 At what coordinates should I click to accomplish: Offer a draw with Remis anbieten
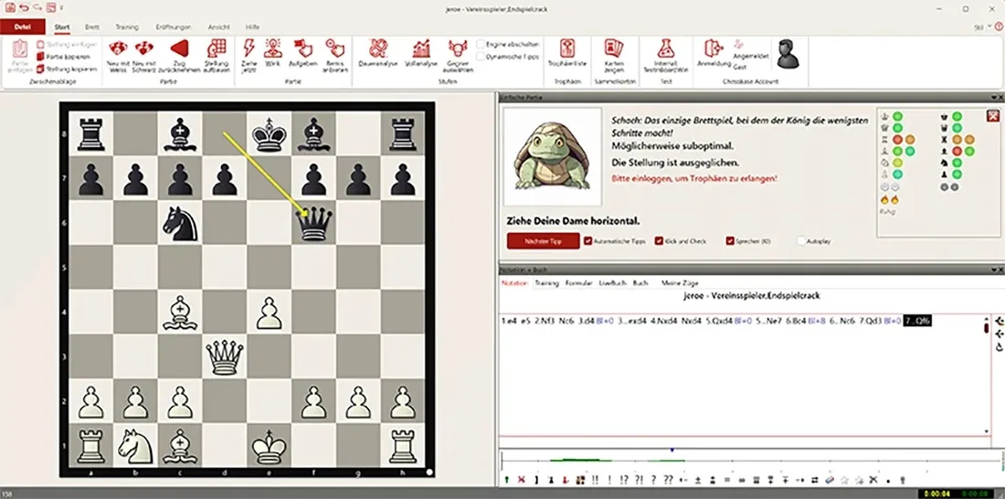[335, 55]
